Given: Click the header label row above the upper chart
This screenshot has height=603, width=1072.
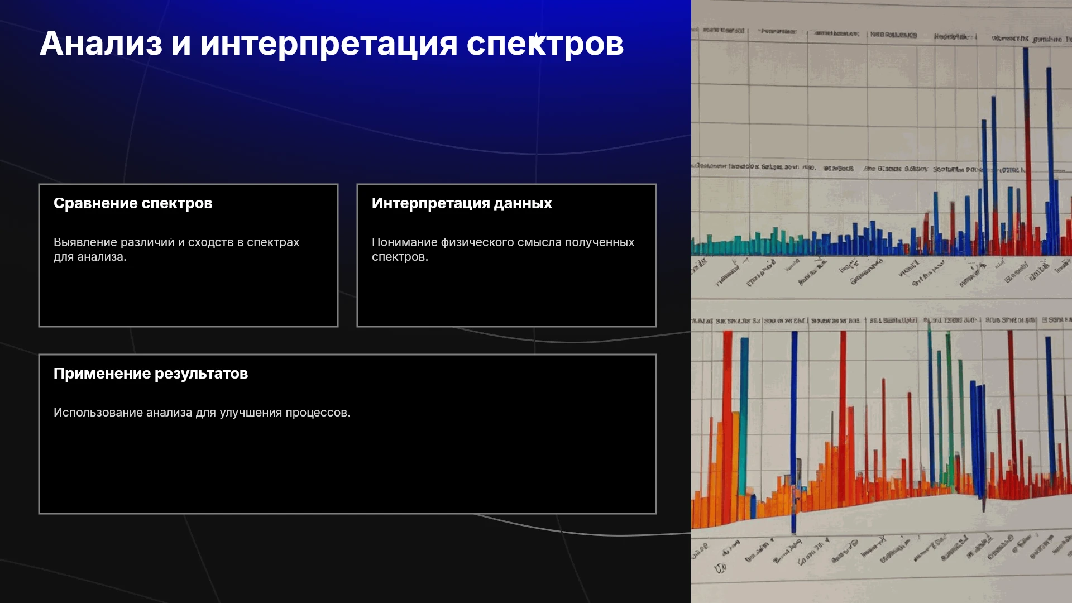Looking at the screenshot, I should tap(882, 35).
